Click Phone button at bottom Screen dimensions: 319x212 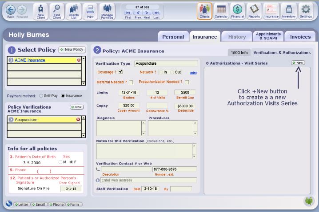[56, 204]
